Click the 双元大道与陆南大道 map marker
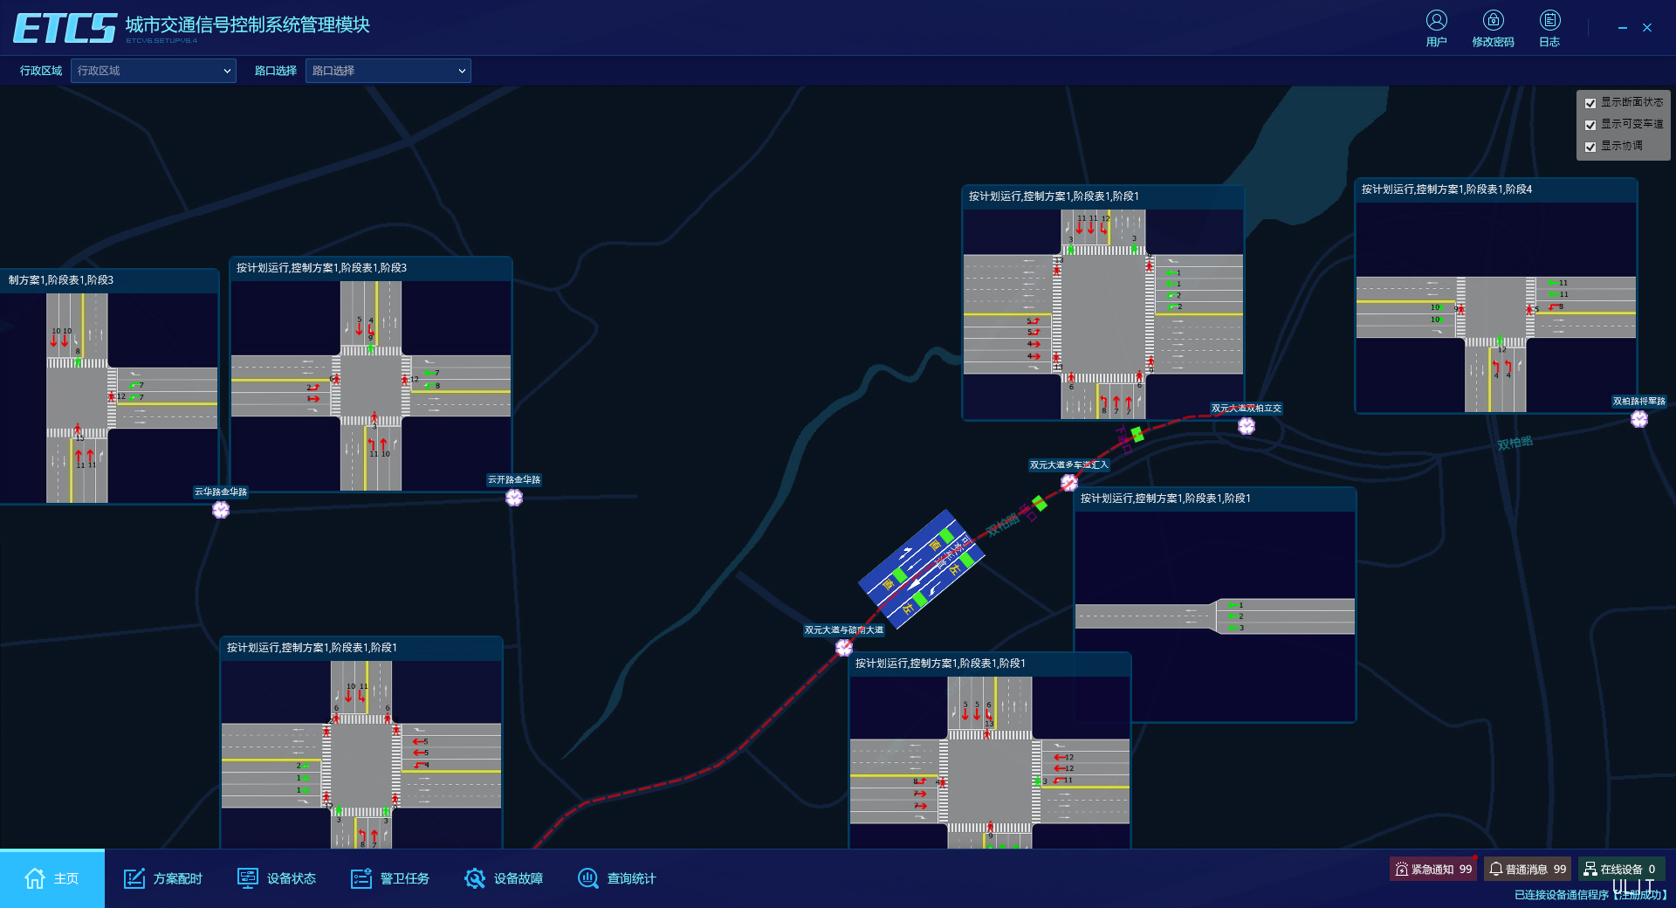Viewport: 1676px width, 908px height. [x=844, y=648]
